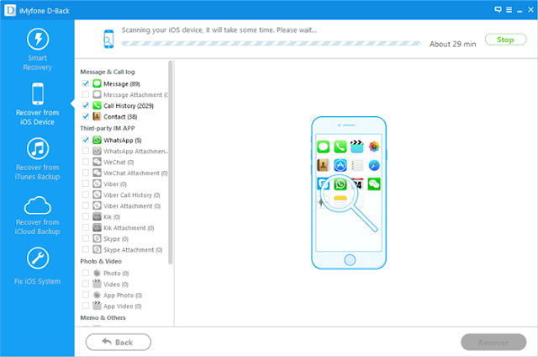Enable the WeChat (0) checkbox

tap(86, 162)
